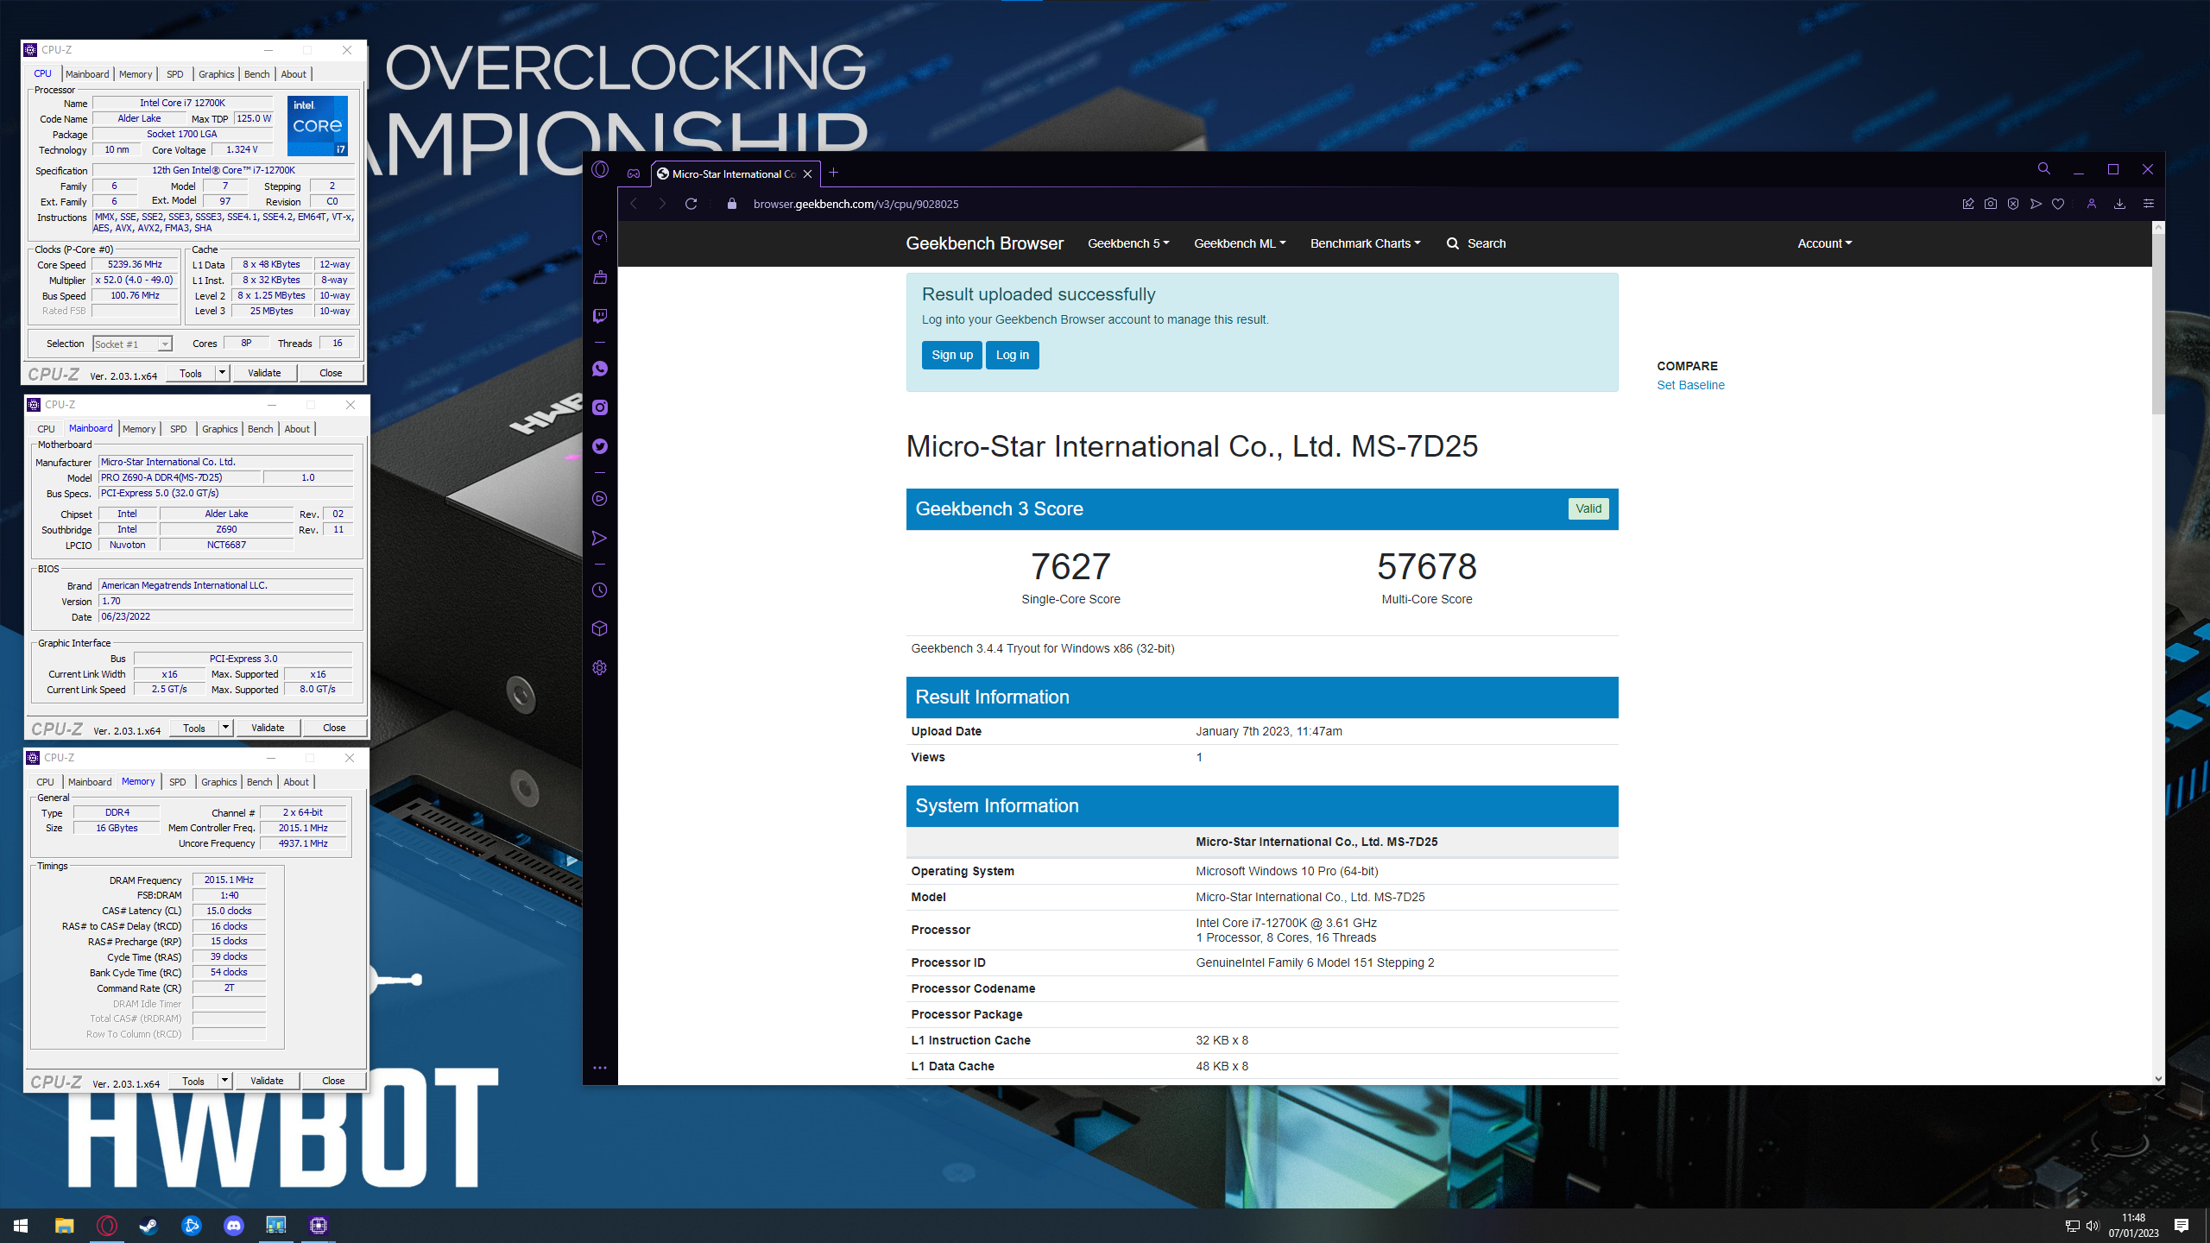The image size is (2210, 1243).
Task: Click Close button in Memory CPU-Z window
Action: pos(333,1081)
